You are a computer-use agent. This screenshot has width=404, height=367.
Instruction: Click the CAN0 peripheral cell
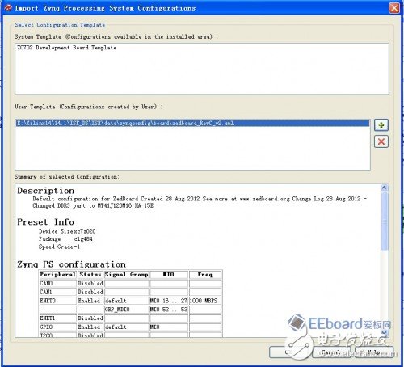click(x=58, y=284)
